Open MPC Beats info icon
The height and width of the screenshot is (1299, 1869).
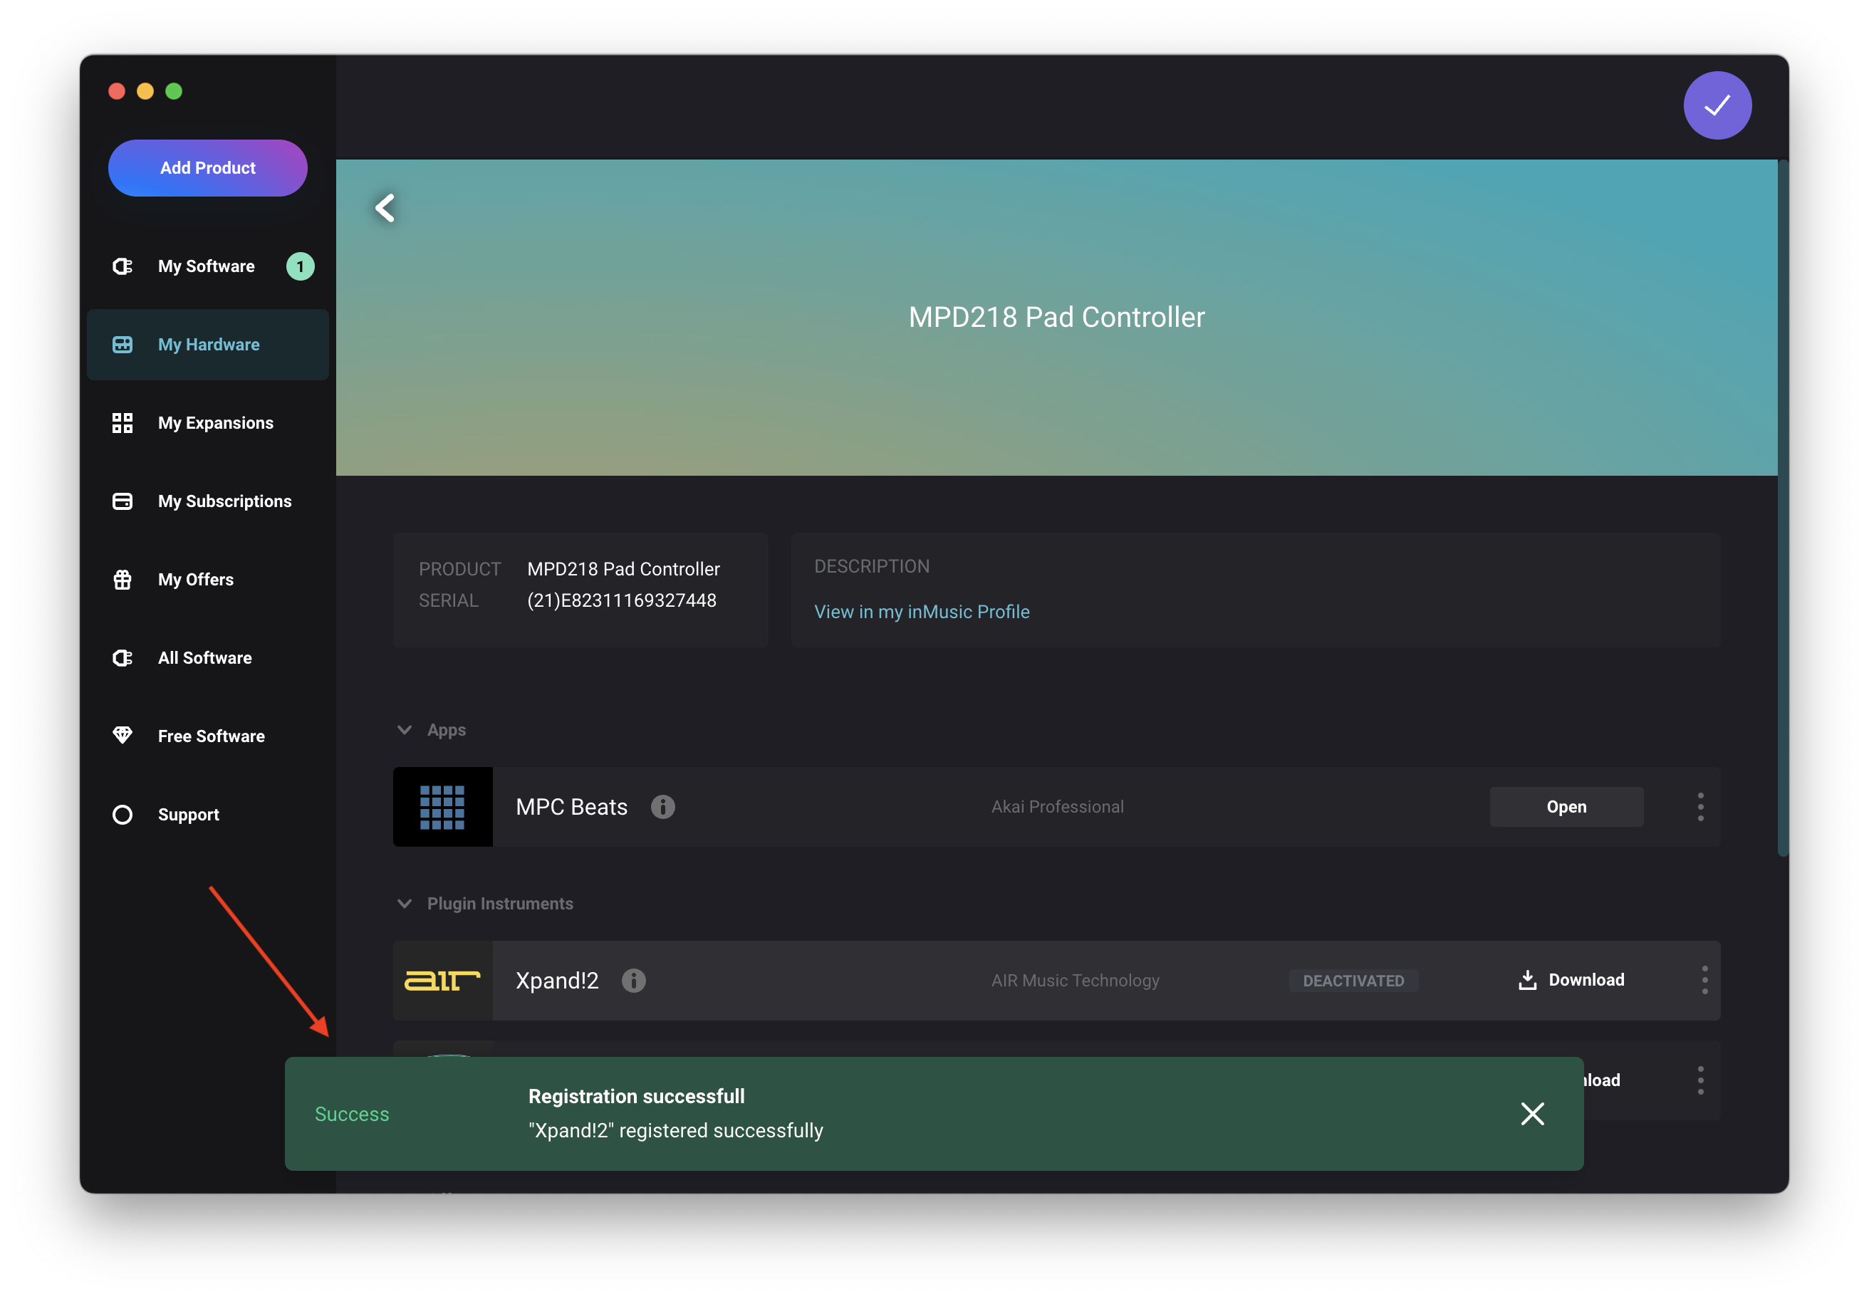[662, 807]
